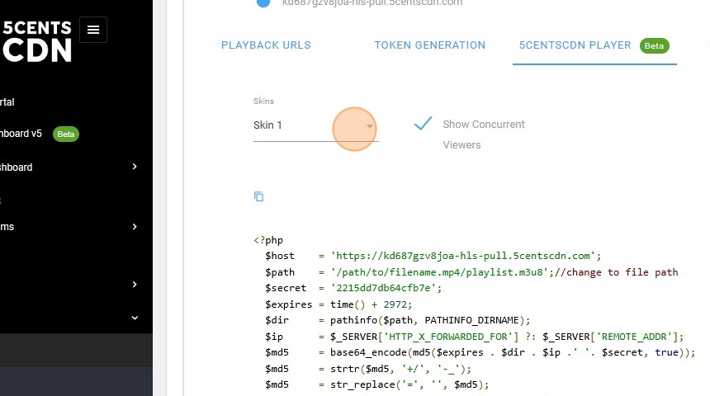The width and height of the screenshot is (710, 396).
Task: Click the Beta badge on player tab
Action: (x=654, y=45)
